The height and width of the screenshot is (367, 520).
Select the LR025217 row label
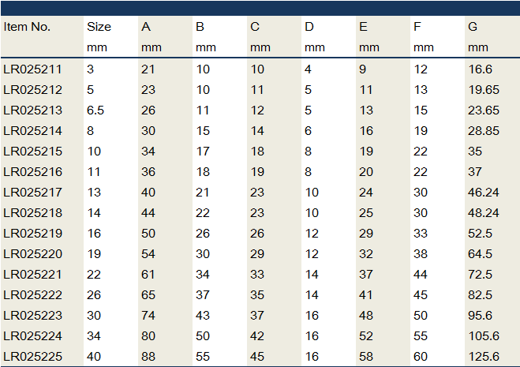click(x=32, y=193)
